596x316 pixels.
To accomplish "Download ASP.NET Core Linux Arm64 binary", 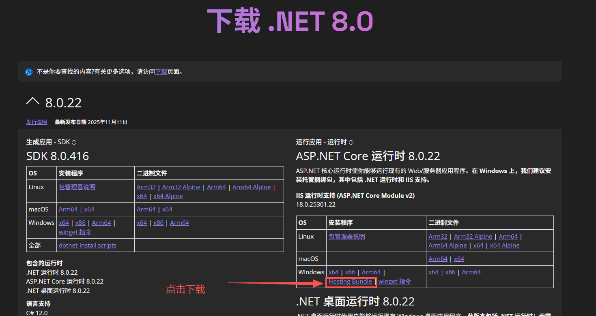I will point(508,237).
